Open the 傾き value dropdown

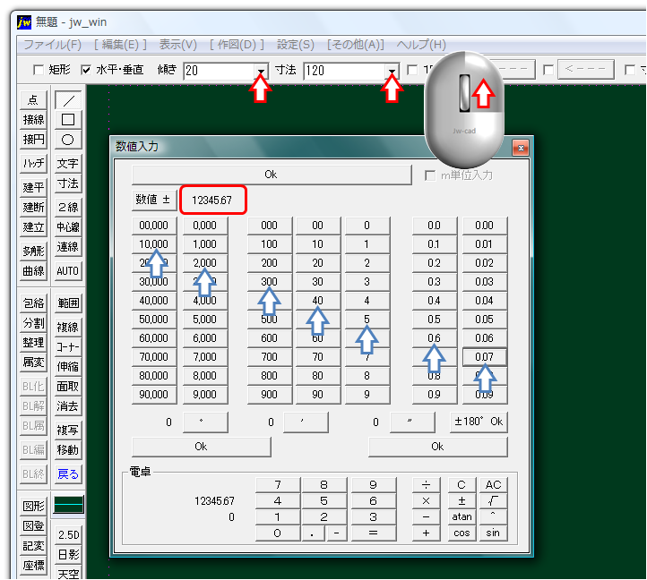261,70
